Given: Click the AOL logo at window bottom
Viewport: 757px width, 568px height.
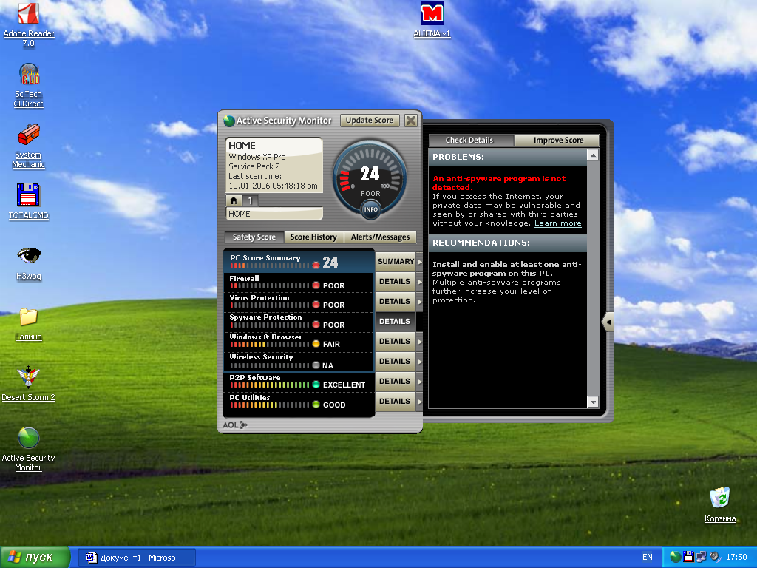Looking at the screenshot, I should (x=235, y=425).
